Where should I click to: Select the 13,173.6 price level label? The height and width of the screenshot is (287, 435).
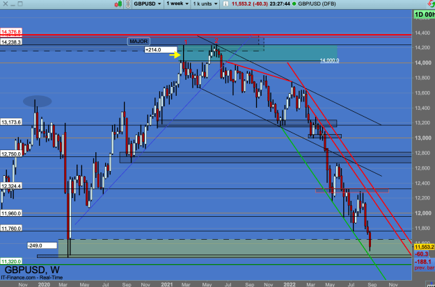(11, 122)
